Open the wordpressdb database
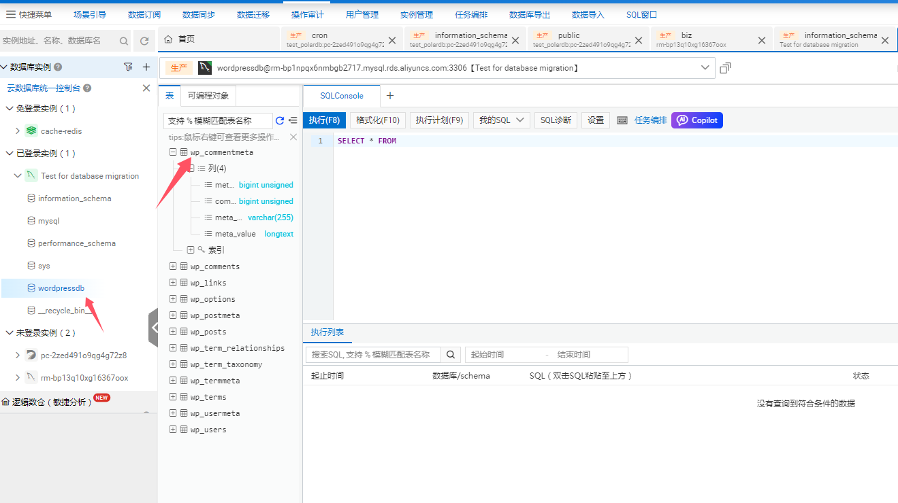Screen dimensions: 898x503 pyautogui.click(x=61, y=288)
